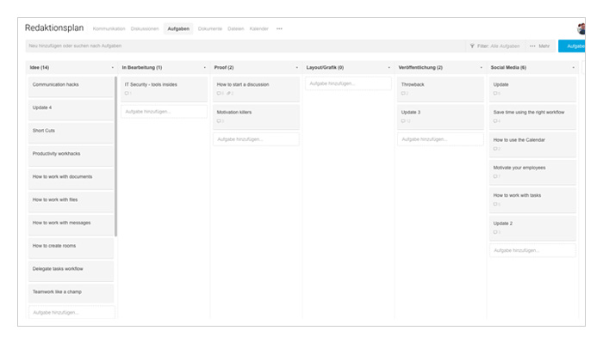Open the IT Security - tools insides card

coord(164,89)
